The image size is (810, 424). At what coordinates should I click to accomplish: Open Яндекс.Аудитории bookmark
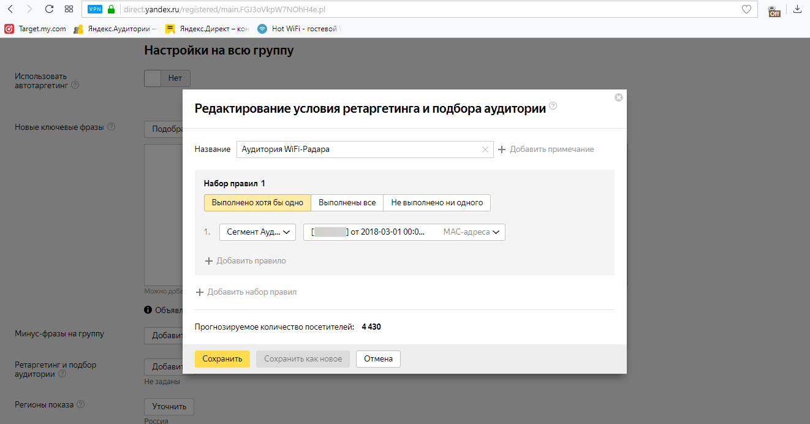(x=115, y=29)
